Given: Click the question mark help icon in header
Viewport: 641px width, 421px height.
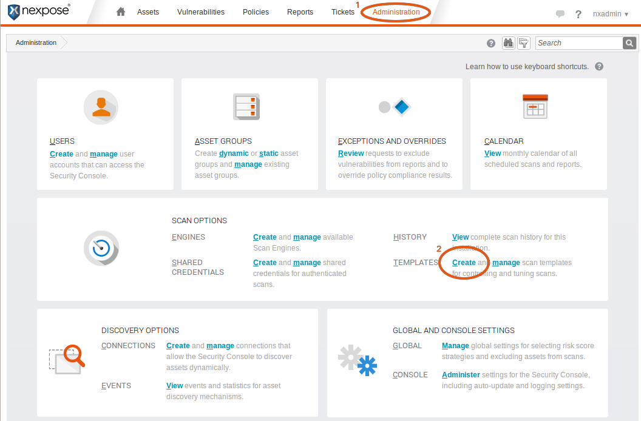Looking at the screenshot, I should click(x=578, y=14).
